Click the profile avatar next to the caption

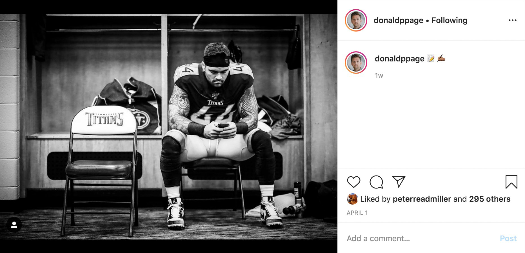tap(356, 63)
